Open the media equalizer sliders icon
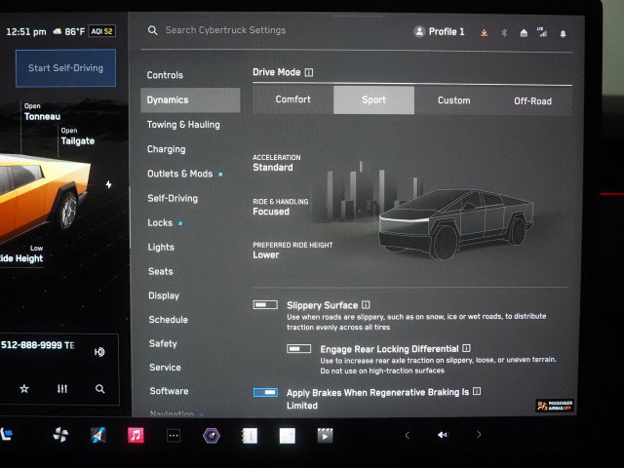Image resolution: width=624 pixels, height=468 pixels. (x=62, y=389)
